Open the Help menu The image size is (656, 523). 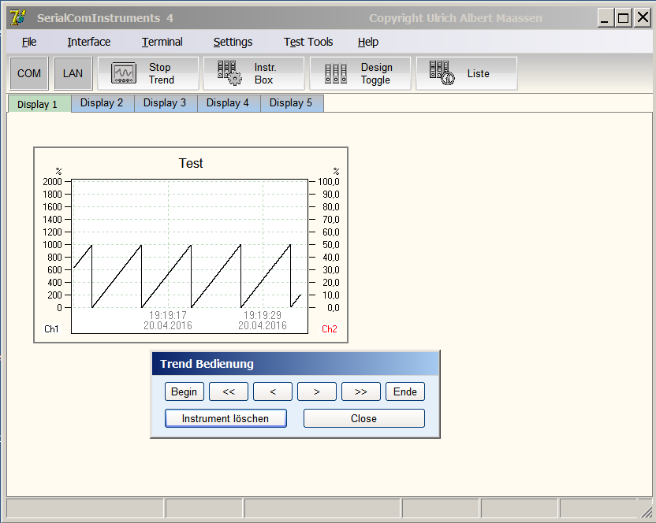368,42
